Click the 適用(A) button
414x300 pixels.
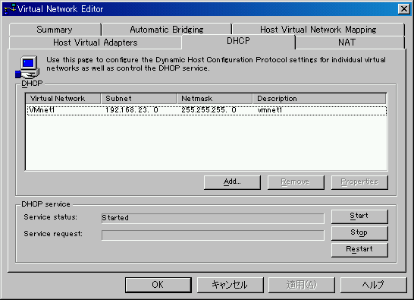tap(302, 285)
